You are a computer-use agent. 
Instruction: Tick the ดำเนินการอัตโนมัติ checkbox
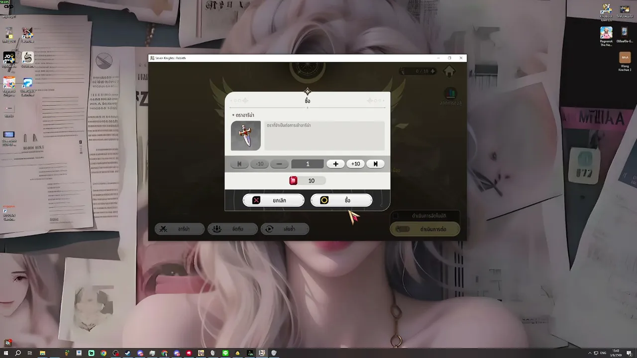397,216
